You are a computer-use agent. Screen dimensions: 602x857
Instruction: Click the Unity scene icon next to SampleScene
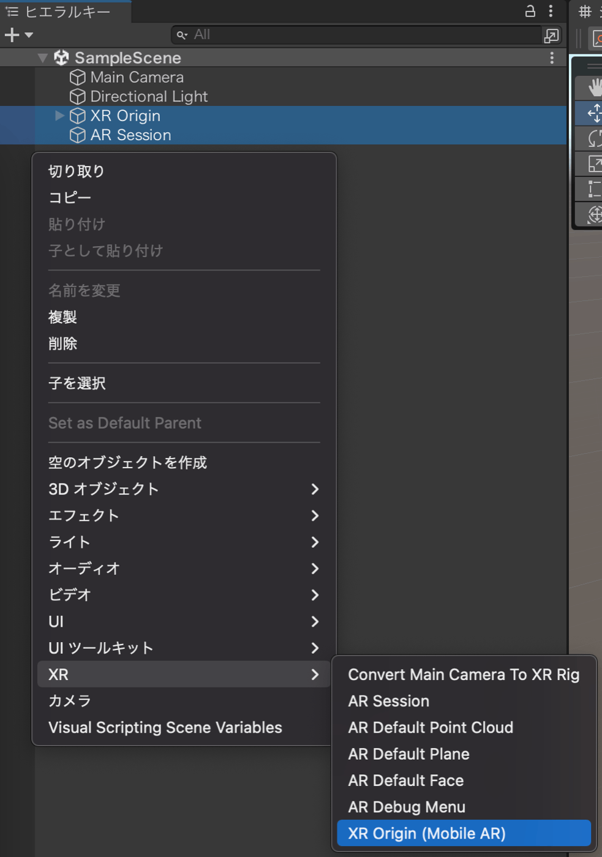[61, 58]
